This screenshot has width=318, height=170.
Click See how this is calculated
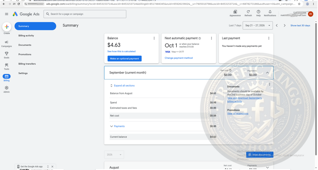point(121,51)
